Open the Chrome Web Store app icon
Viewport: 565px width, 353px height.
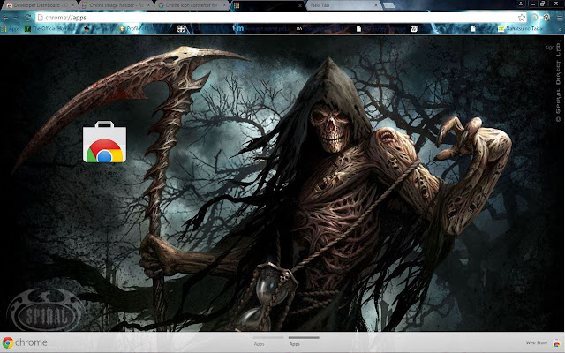pos(104,142)
